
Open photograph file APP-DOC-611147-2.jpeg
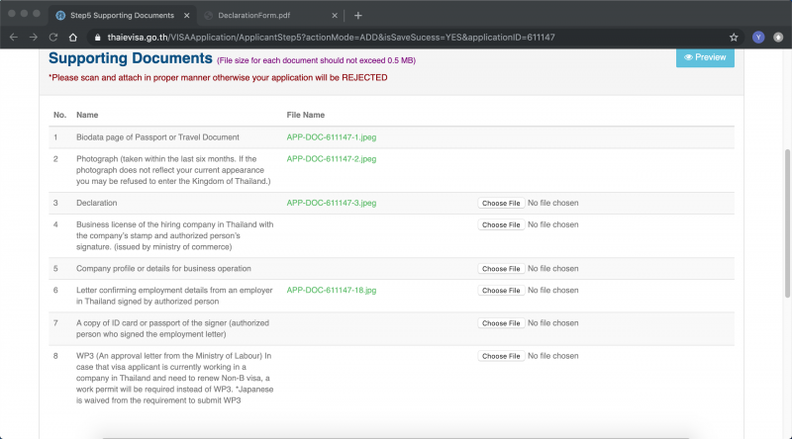point(331,159)
